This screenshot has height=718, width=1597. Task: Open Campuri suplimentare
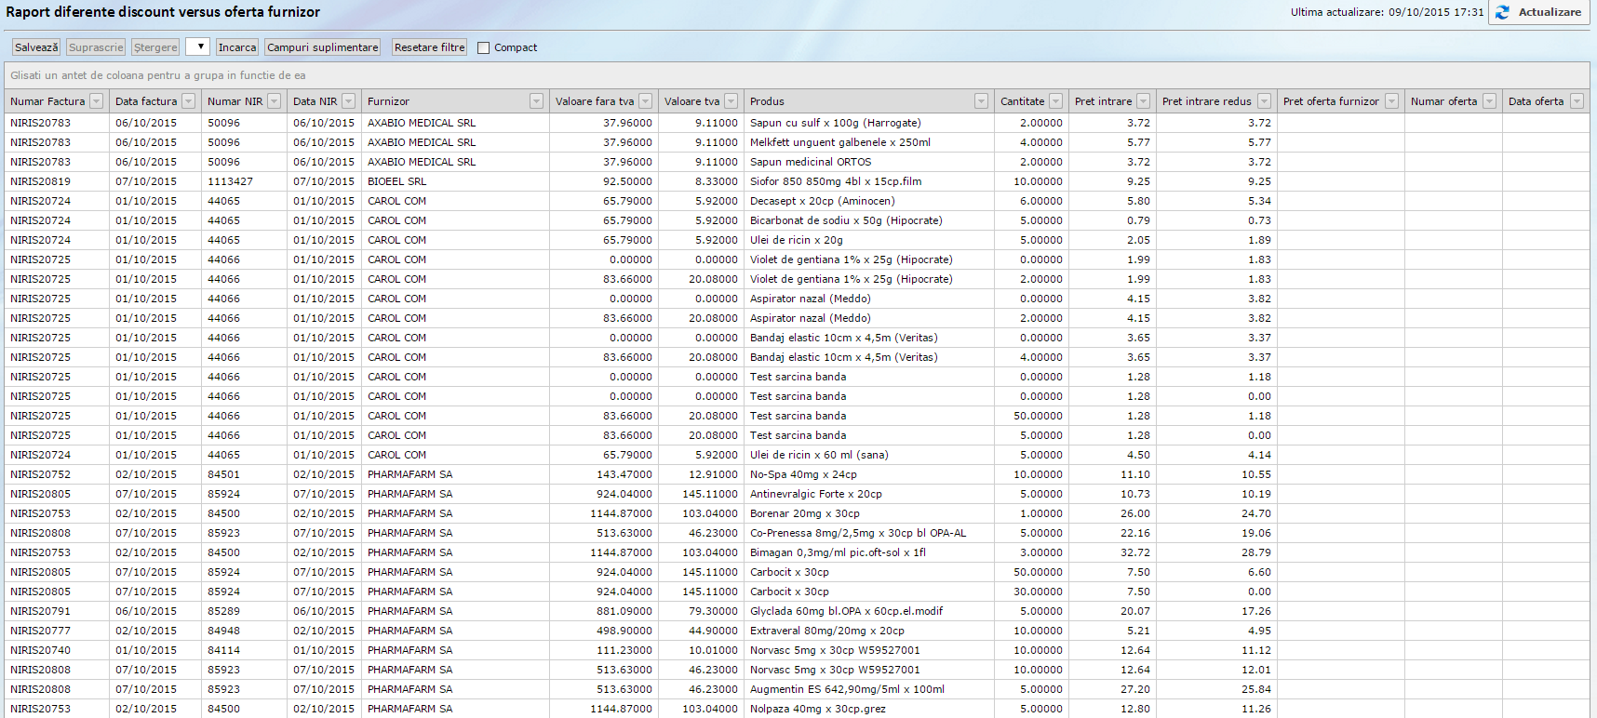[x=322, y=47]
